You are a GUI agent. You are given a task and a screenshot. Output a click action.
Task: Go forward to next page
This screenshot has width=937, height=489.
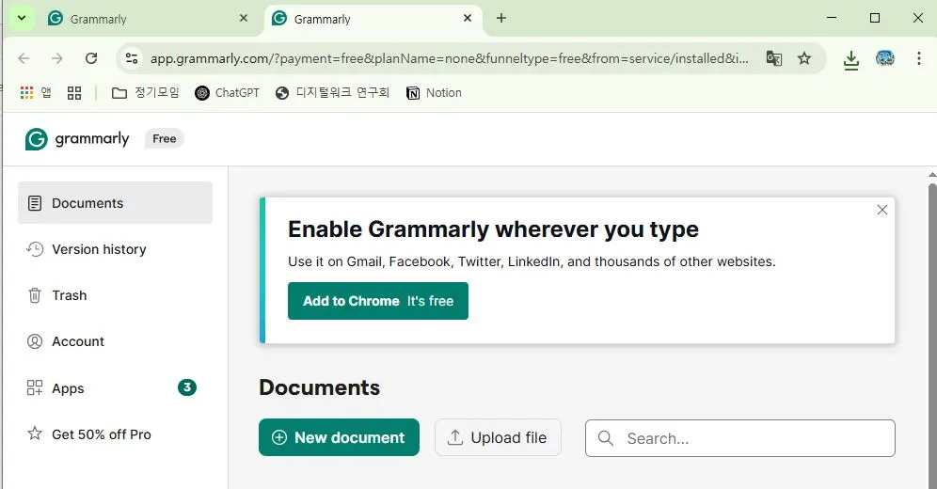tap(57, 58)
